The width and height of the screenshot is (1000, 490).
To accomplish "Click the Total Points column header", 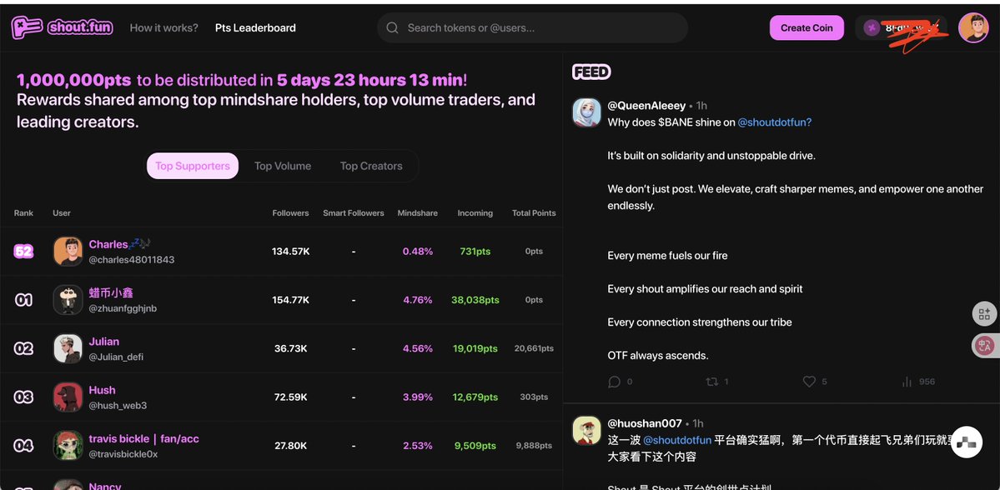I will coord(534,213).
